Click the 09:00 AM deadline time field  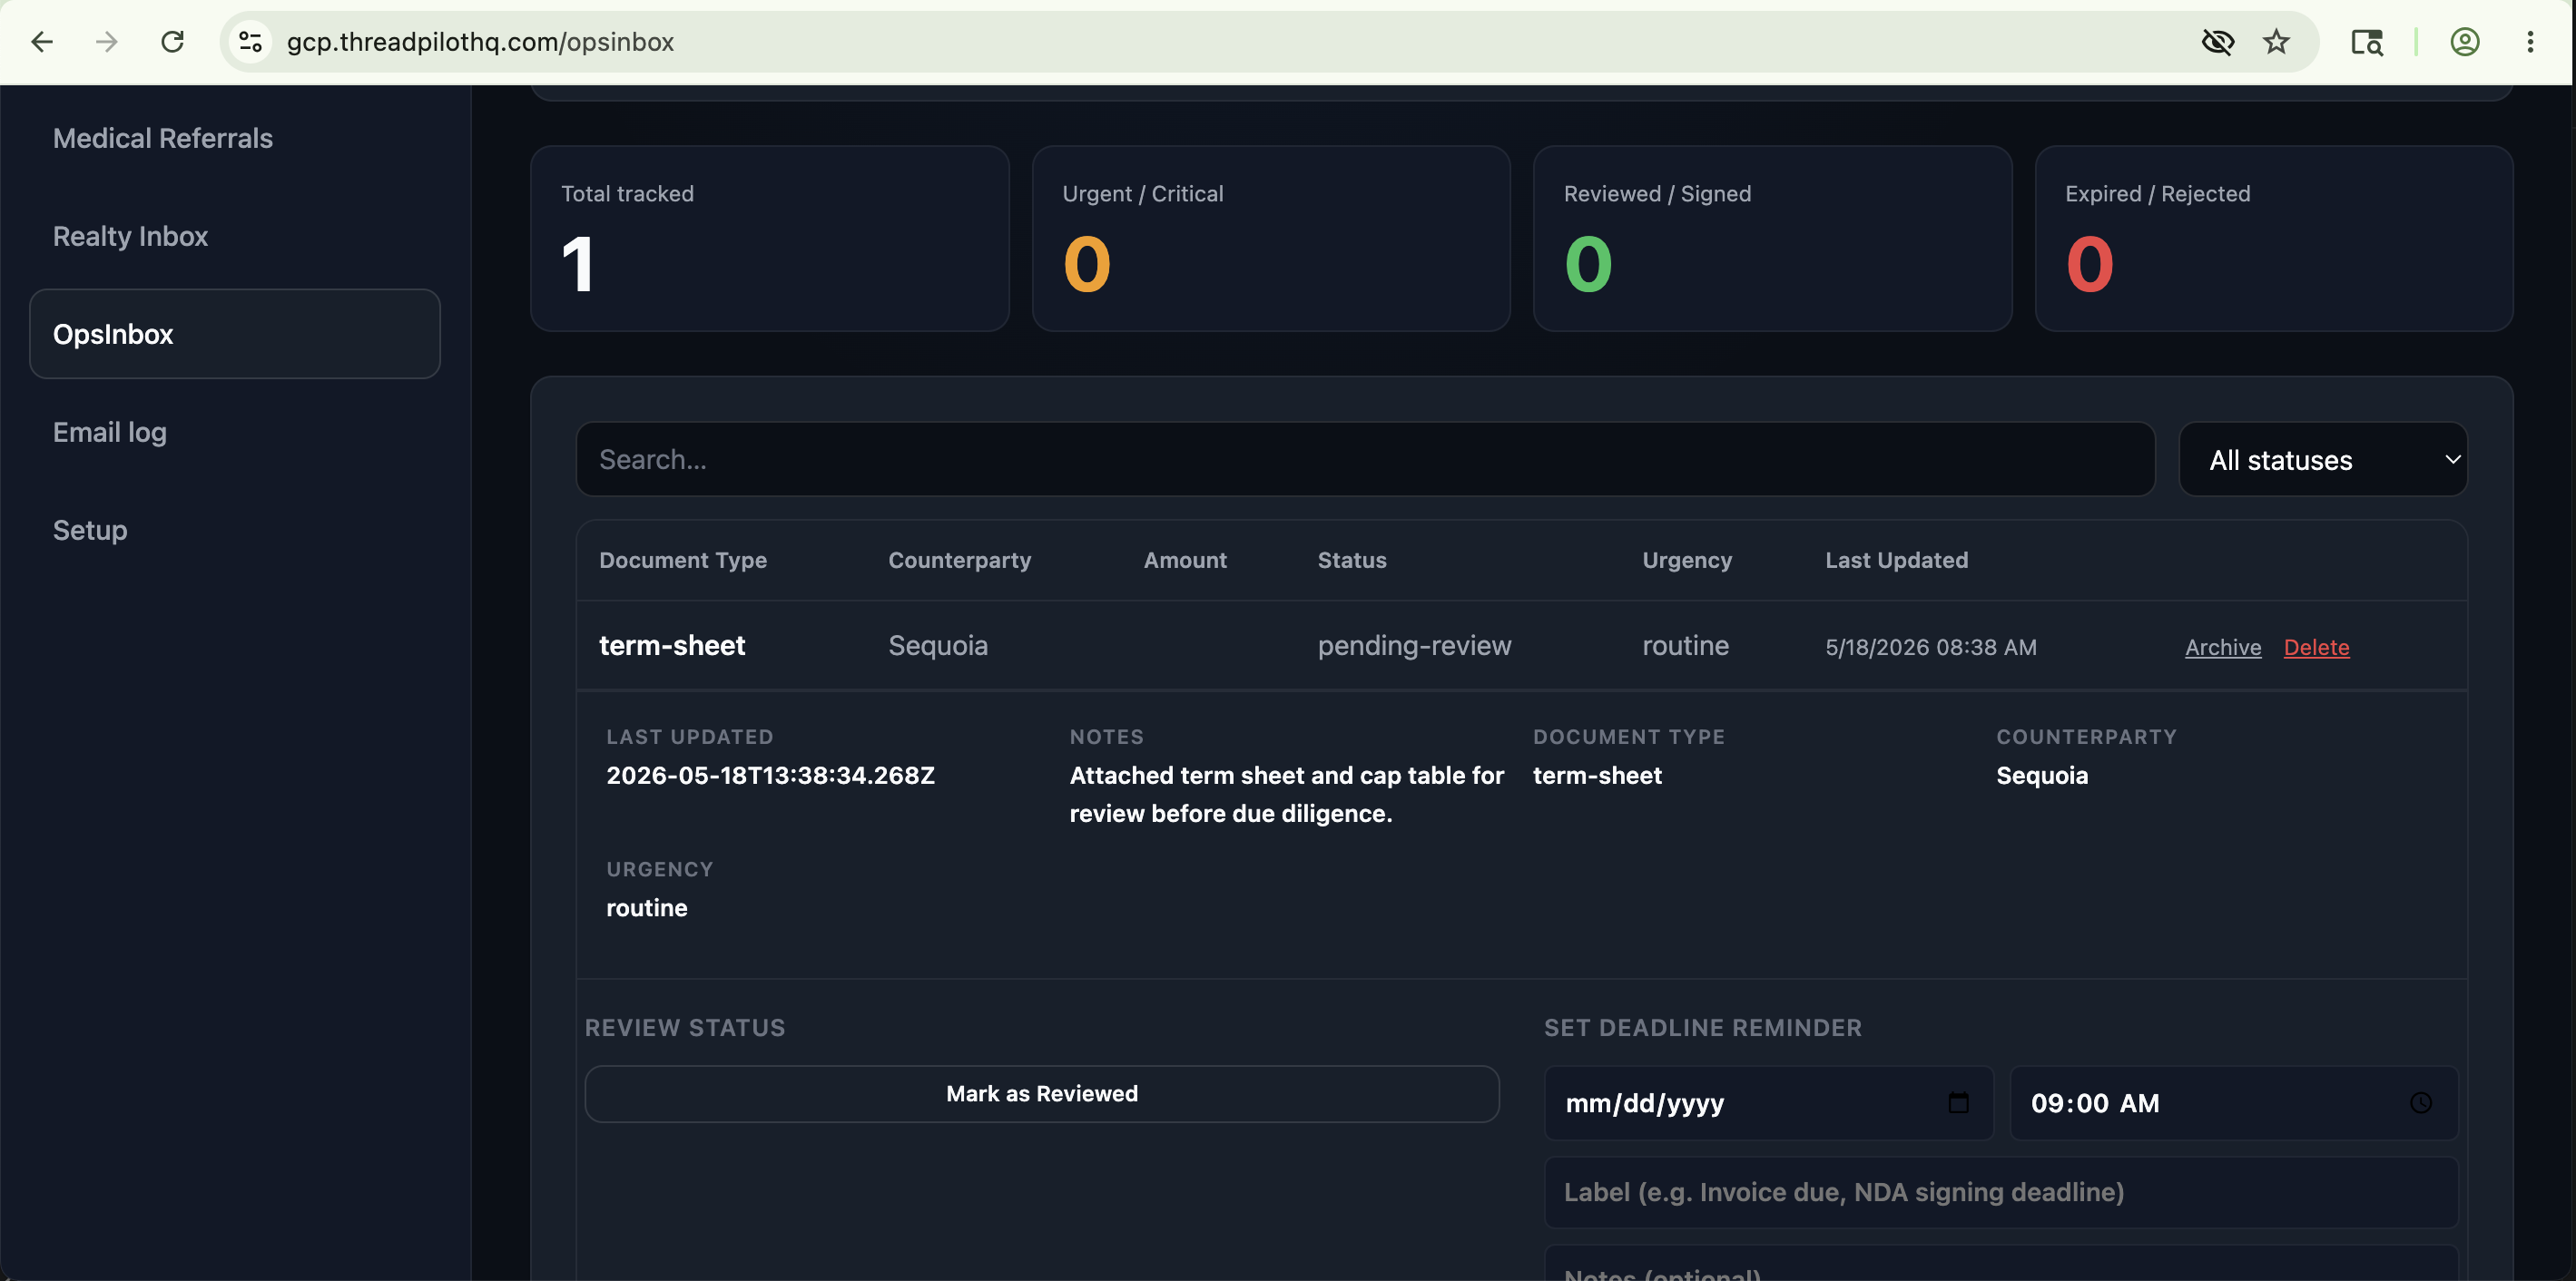2233,1102
